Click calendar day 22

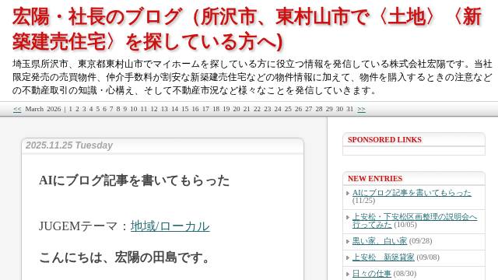(x=257, y=109)
